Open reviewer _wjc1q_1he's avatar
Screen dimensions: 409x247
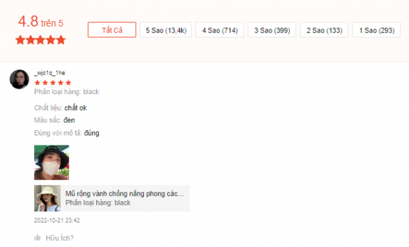click(19, 79)
